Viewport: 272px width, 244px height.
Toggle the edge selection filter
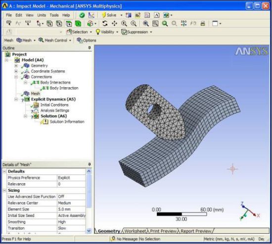pos(59,24)
